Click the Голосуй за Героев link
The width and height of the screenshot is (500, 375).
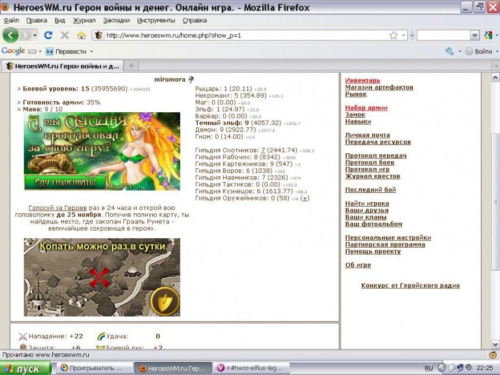pos(58,208)
